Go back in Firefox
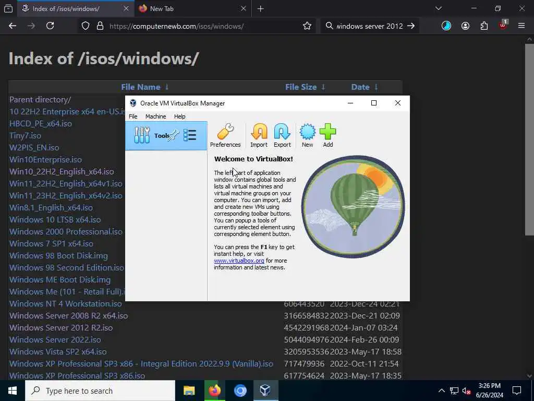 [13, 26]
